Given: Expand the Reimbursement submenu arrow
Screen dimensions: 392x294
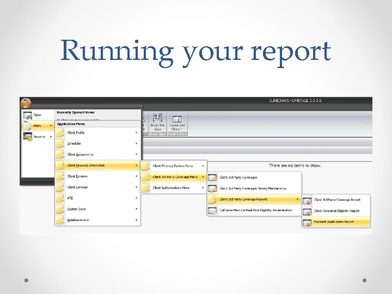Looking at the screenshot, I should (137, 220).
